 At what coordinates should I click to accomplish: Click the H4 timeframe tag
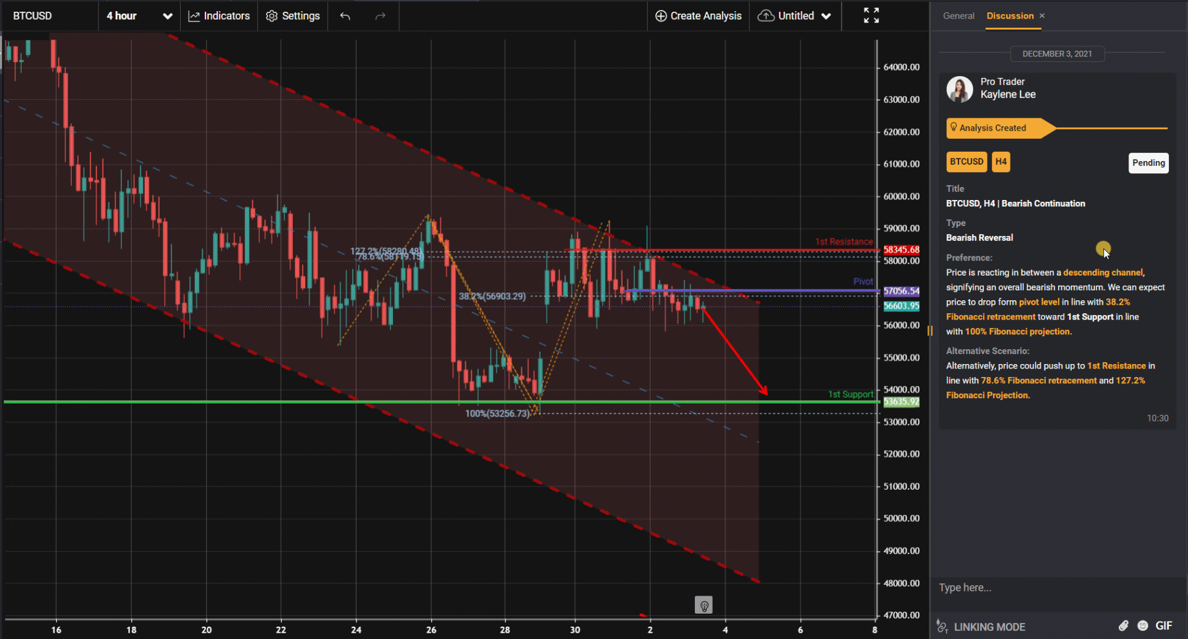pos(1001,162)
